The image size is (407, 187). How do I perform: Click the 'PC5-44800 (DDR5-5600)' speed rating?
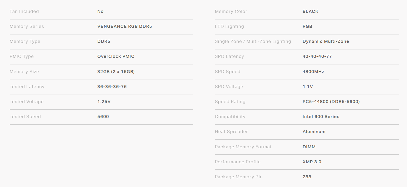click(331, 102)
